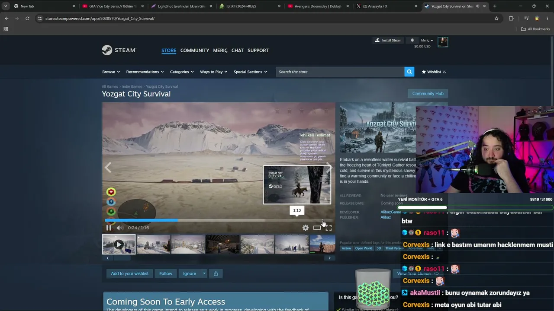Click the Open World tag
The image size is (554, 311).
click(364, 248)
